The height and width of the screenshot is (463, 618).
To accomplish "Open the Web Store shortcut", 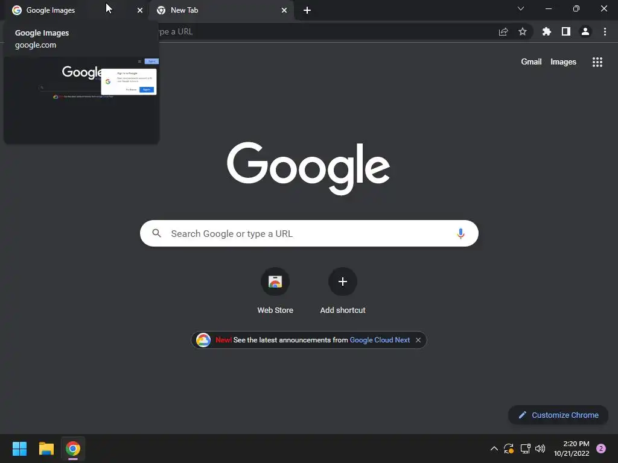I will tap(275, 291).
